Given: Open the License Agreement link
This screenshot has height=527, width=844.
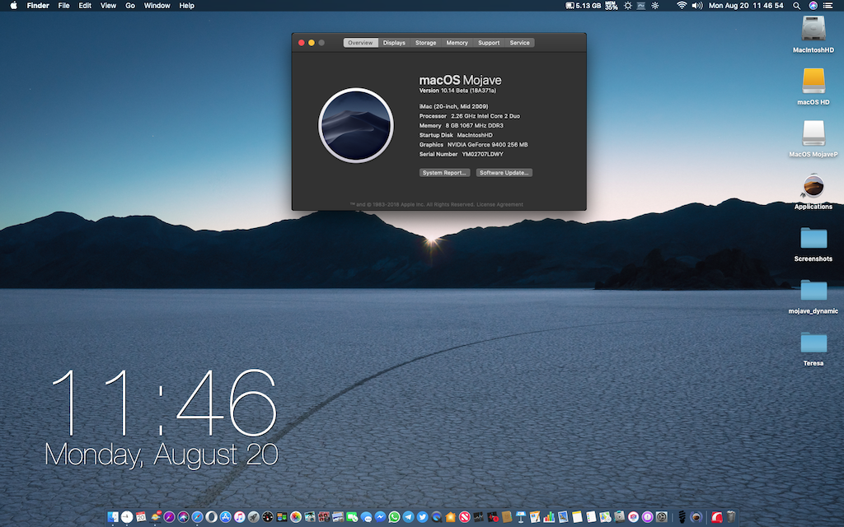Looking at the screenshot, I should click(499, 204).
